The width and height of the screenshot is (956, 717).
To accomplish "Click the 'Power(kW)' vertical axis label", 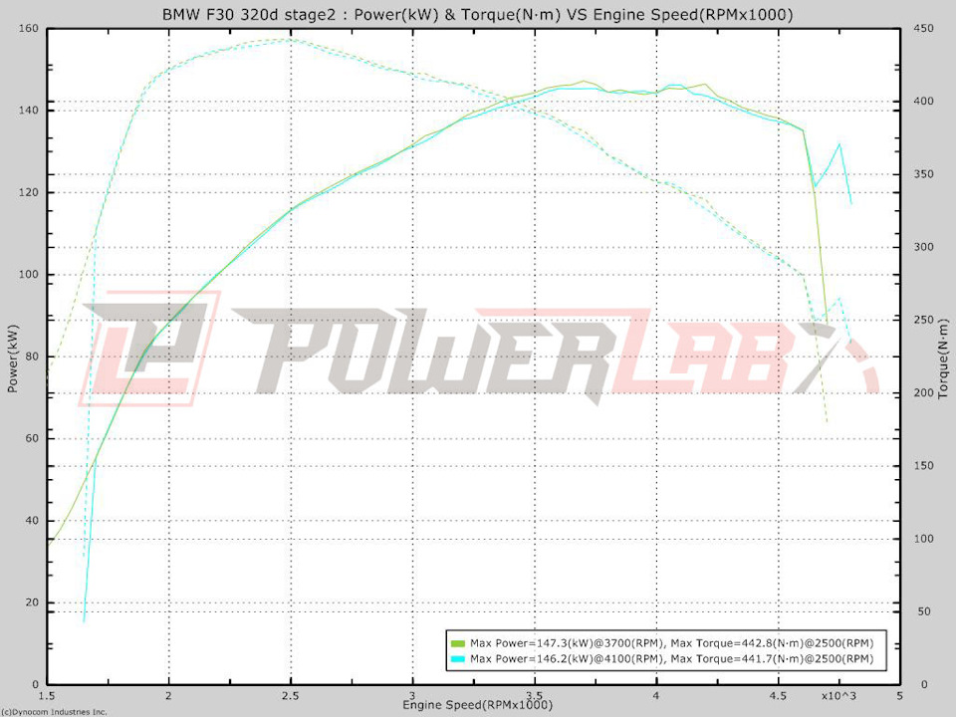I will (12, 358).
